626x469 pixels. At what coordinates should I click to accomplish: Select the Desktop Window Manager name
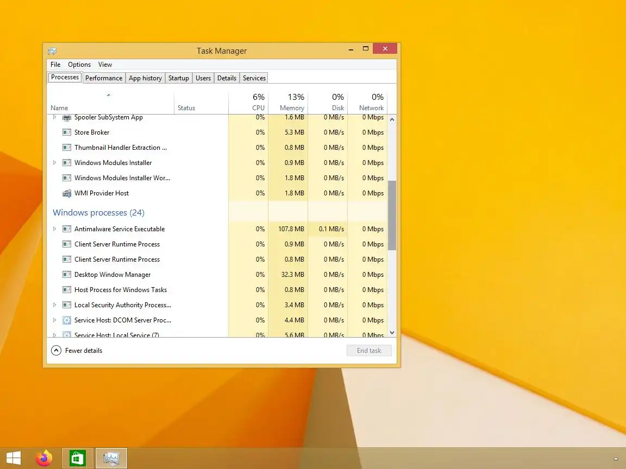tap(112, 274)
